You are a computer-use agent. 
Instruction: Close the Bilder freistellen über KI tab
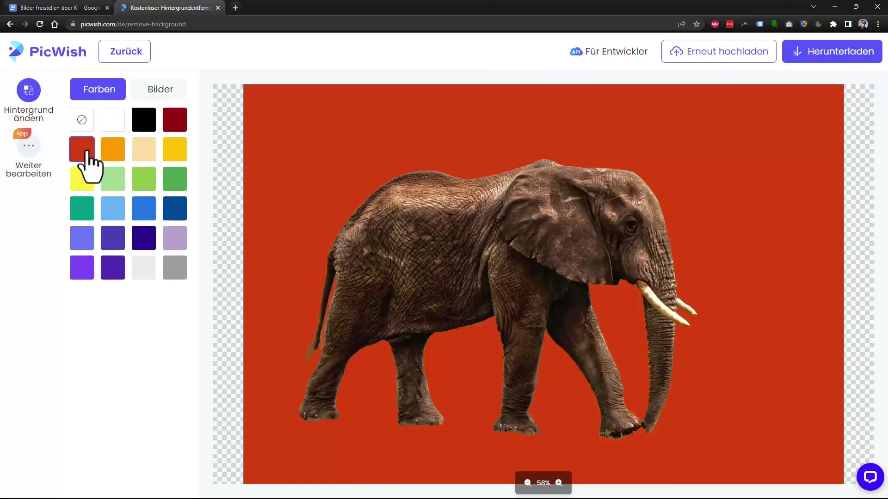[107, 8]
